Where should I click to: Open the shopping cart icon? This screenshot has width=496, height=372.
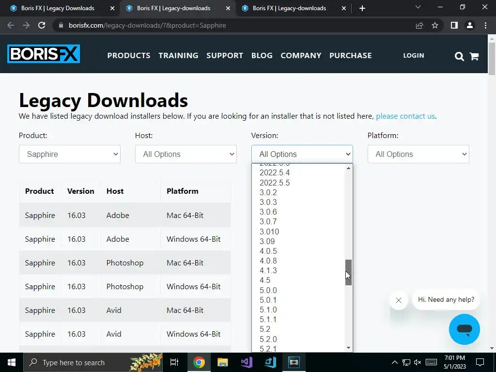(x=474, y=56)
